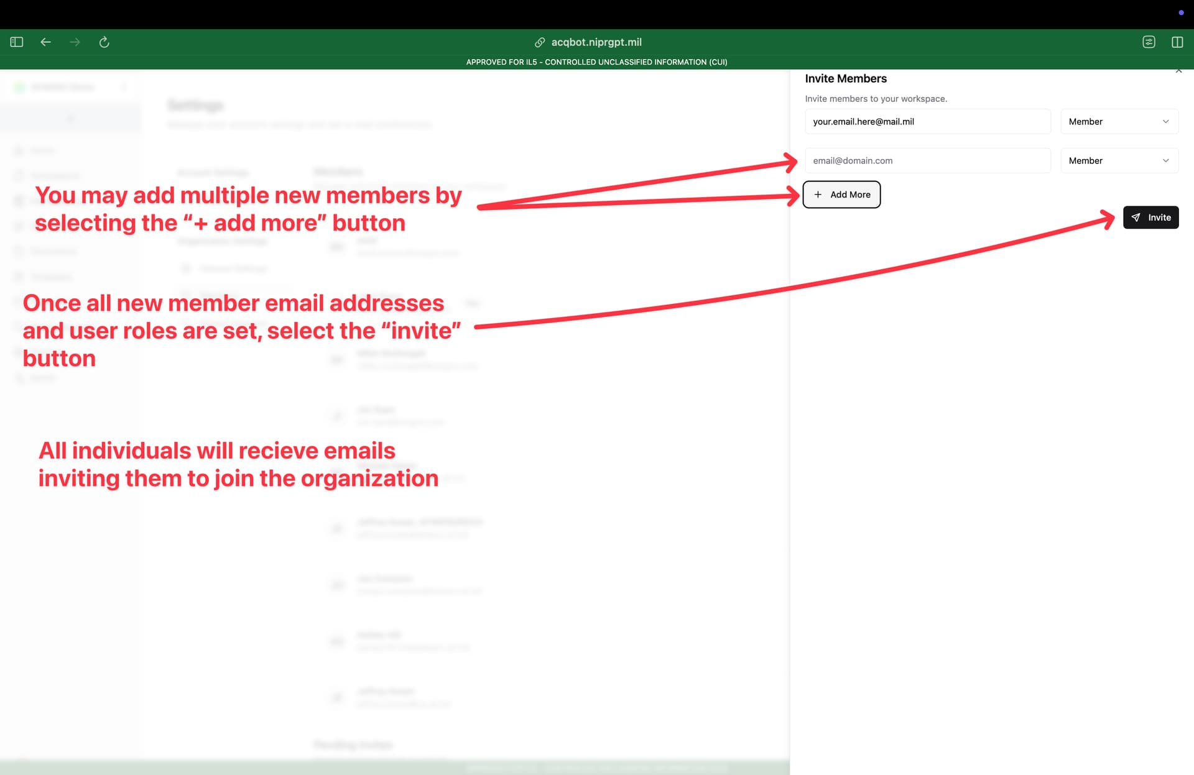Reload the page with the refresh icon

pyautogui.click(x=104, y=42)
